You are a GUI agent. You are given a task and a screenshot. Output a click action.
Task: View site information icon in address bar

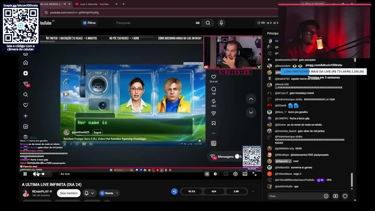point(46,13)
